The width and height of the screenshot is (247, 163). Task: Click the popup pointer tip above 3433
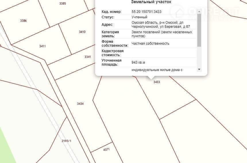point(151,78)
